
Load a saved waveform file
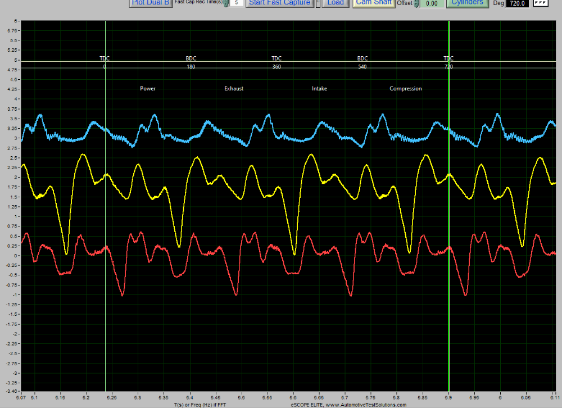[336, 3]
